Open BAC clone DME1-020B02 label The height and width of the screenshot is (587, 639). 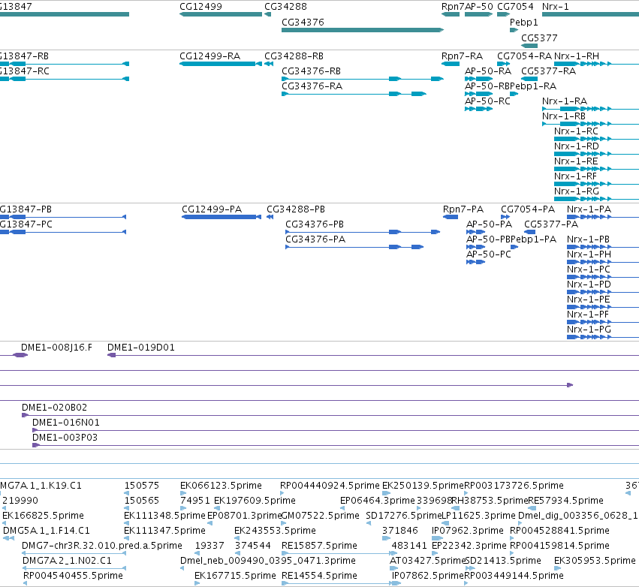coord(54,408)
